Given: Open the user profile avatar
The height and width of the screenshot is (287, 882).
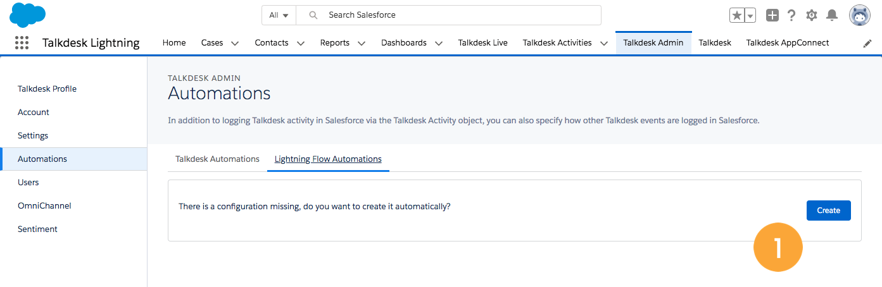Looking at the screenshot, I should [860, 15].
